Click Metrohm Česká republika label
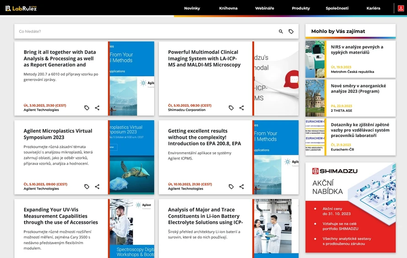 (x=352, y=71)
